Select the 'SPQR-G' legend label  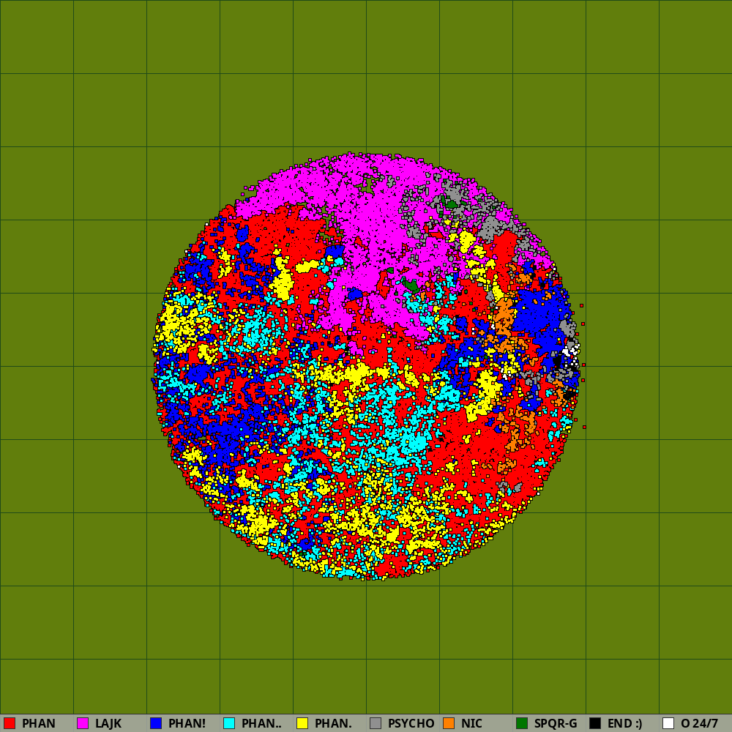[556, 724]
